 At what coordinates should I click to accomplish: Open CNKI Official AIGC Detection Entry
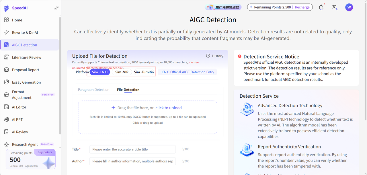[188, 72]
